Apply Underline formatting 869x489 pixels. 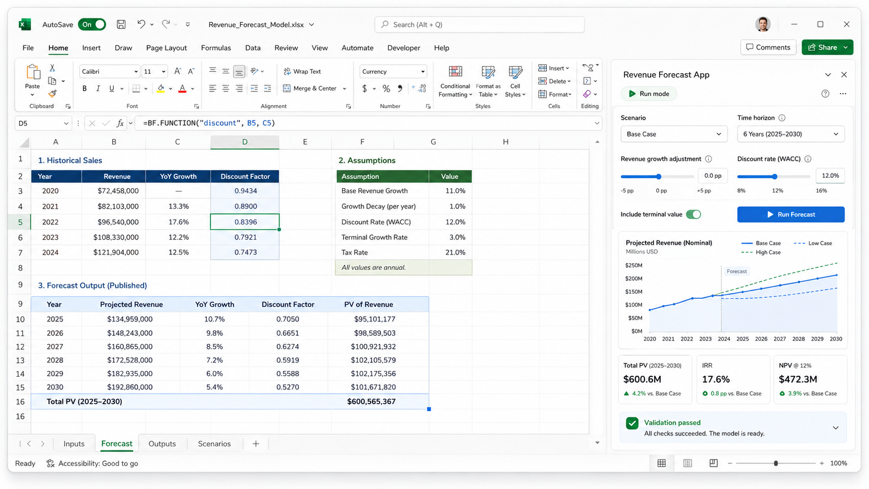pos(111,89)
